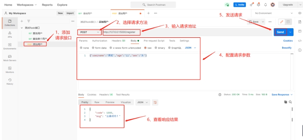This screenshot has width=303, height=140.
Task: Open the POST method dropdown
Action: (x=89, y=32)
